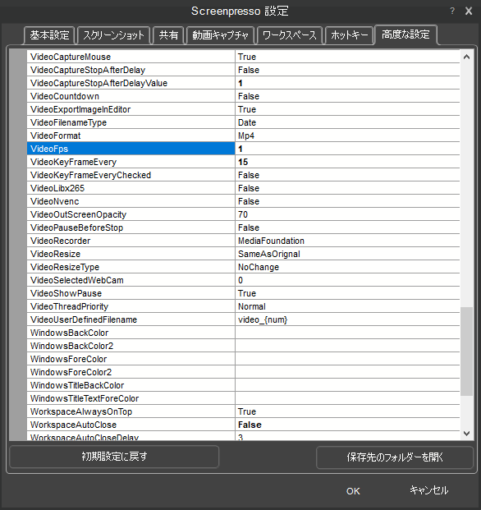The image size is (481, 510).
Task: Select the highlighted VideoFps property
Action: pos(131,149)
